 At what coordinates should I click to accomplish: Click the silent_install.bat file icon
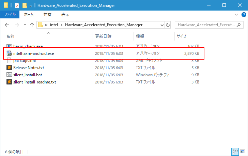pos(9,75)
